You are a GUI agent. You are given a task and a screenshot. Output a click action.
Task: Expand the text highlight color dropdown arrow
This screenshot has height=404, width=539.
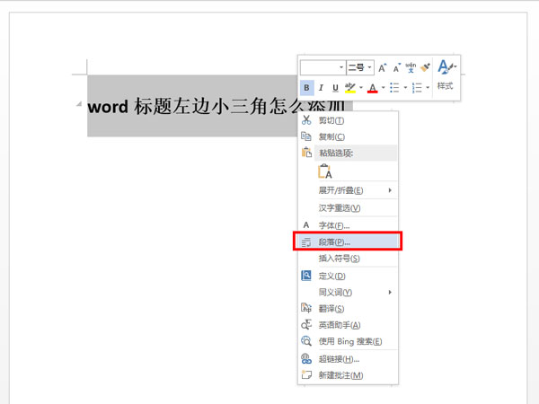[361, 88]
